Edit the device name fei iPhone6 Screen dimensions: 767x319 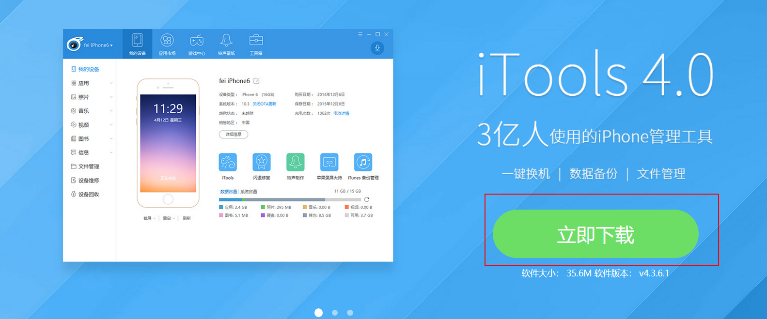click(256, 81)
